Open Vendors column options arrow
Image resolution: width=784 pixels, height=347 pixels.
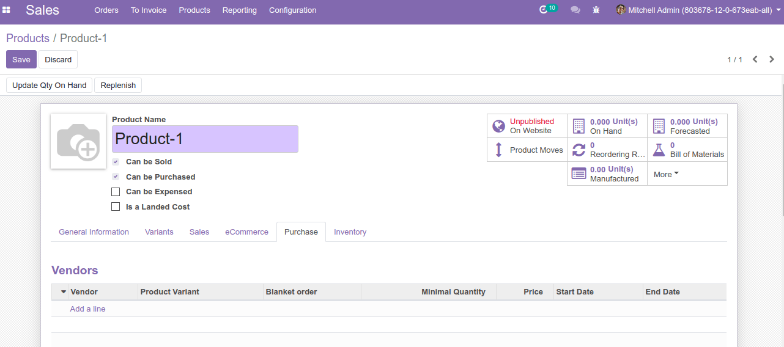63,292
